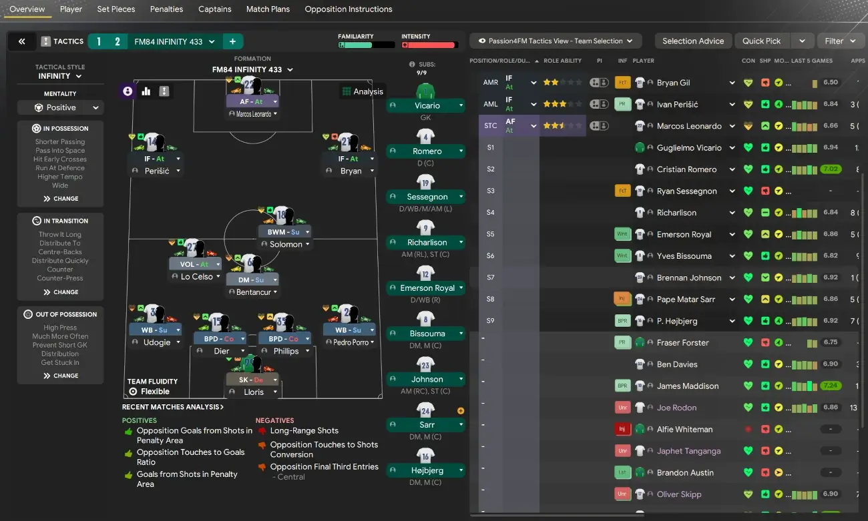This screenshot has height=521, width=868.
Task: Click the info icon next to SUBS
Action: pyautogui.click(x=412, y=65)
